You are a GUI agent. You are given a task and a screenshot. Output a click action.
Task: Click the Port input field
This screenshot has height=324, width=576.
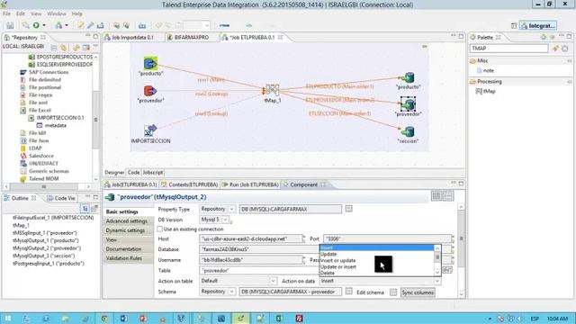(x=387, y=238)
